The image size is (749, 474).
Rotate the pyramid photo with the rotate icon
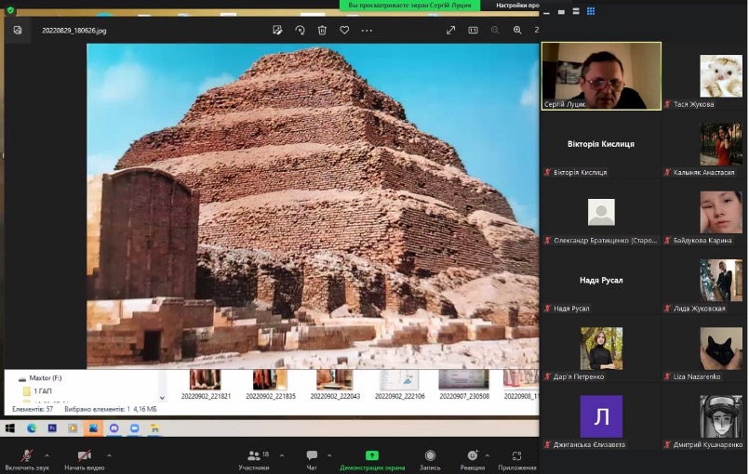pos(300,30)
